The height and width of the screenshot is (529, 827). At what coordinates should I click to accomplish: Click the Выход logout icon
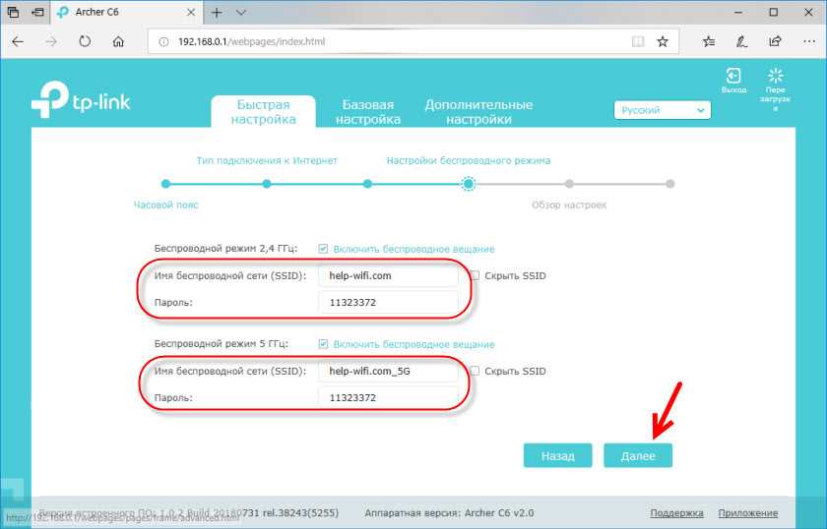733,78
